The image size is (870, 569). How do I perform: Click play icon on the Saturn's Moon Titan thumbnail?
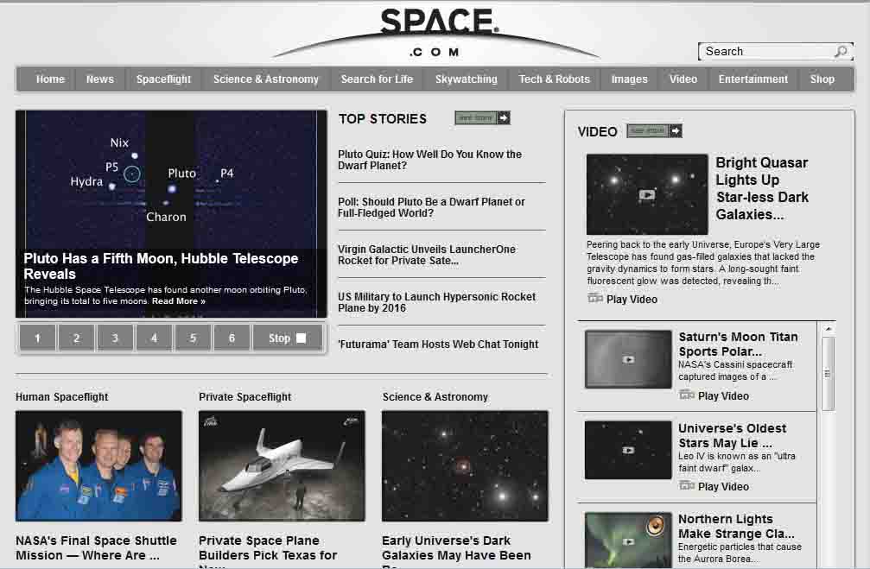click(x=628, y=360)
